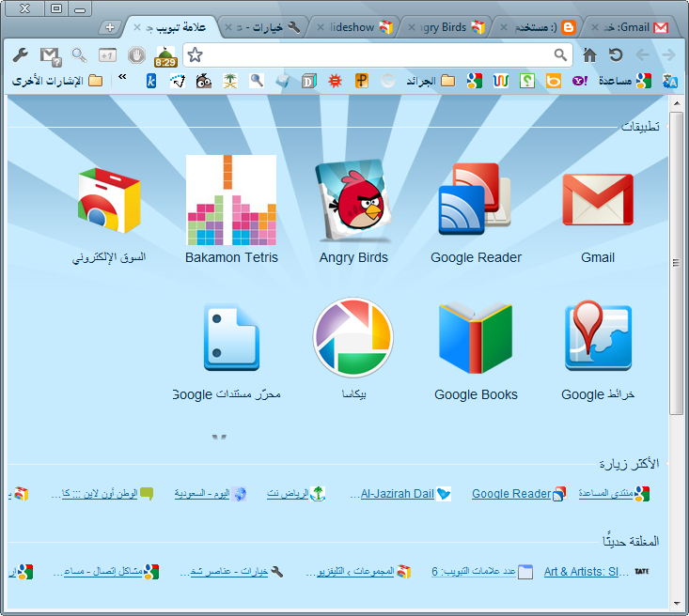Image resolution: width=689 pixels, height=616 pixels.
Task: Launch the Google Reader app
Action: (476, 213)
